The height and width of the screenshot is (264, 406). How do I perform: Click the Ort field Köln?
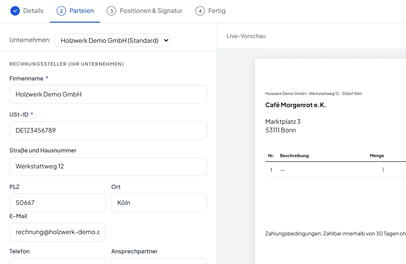159,203
